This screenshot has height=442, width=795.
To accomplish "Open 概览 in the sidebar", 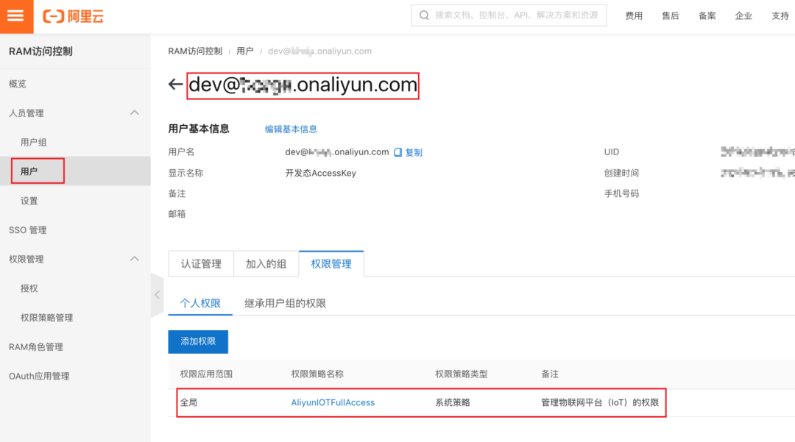I will pyautogui.click(x=17, y=84).
